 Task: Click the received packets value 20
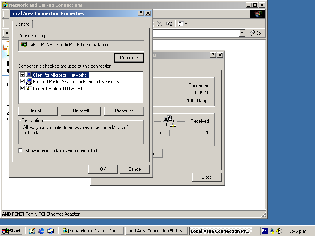pos(207,133)
